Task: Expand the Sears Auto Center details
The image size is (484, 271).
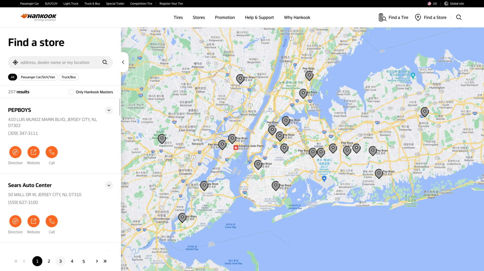Action: 109,185
